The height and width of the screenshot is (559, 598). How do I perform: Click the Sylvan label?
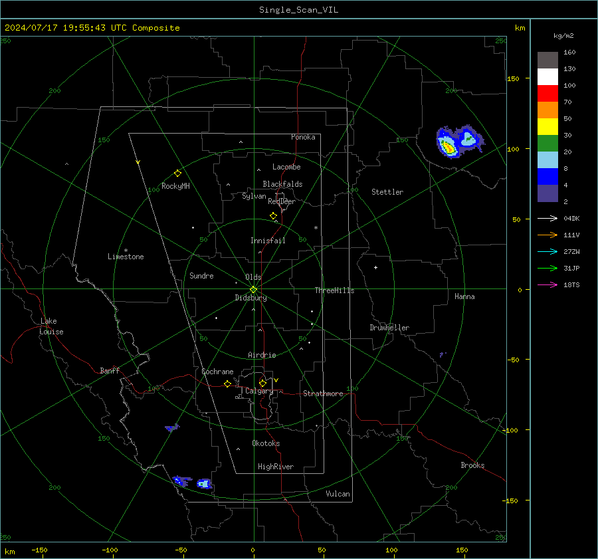click(x=254, y=196)
